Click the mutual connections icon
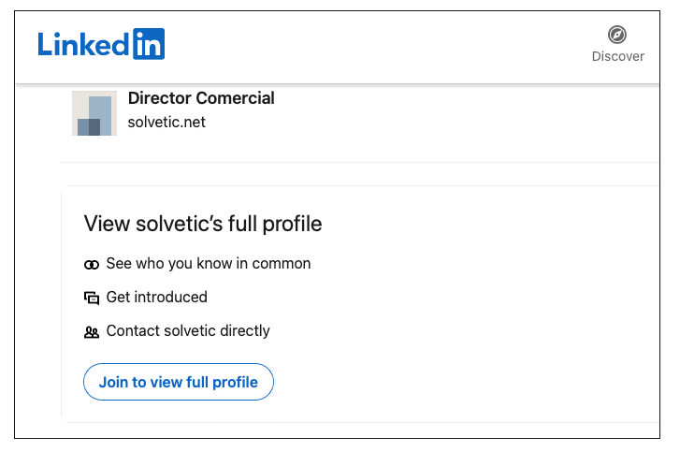Screen dimensions: 680x452 pyautogui.click(x=92, y=265)
